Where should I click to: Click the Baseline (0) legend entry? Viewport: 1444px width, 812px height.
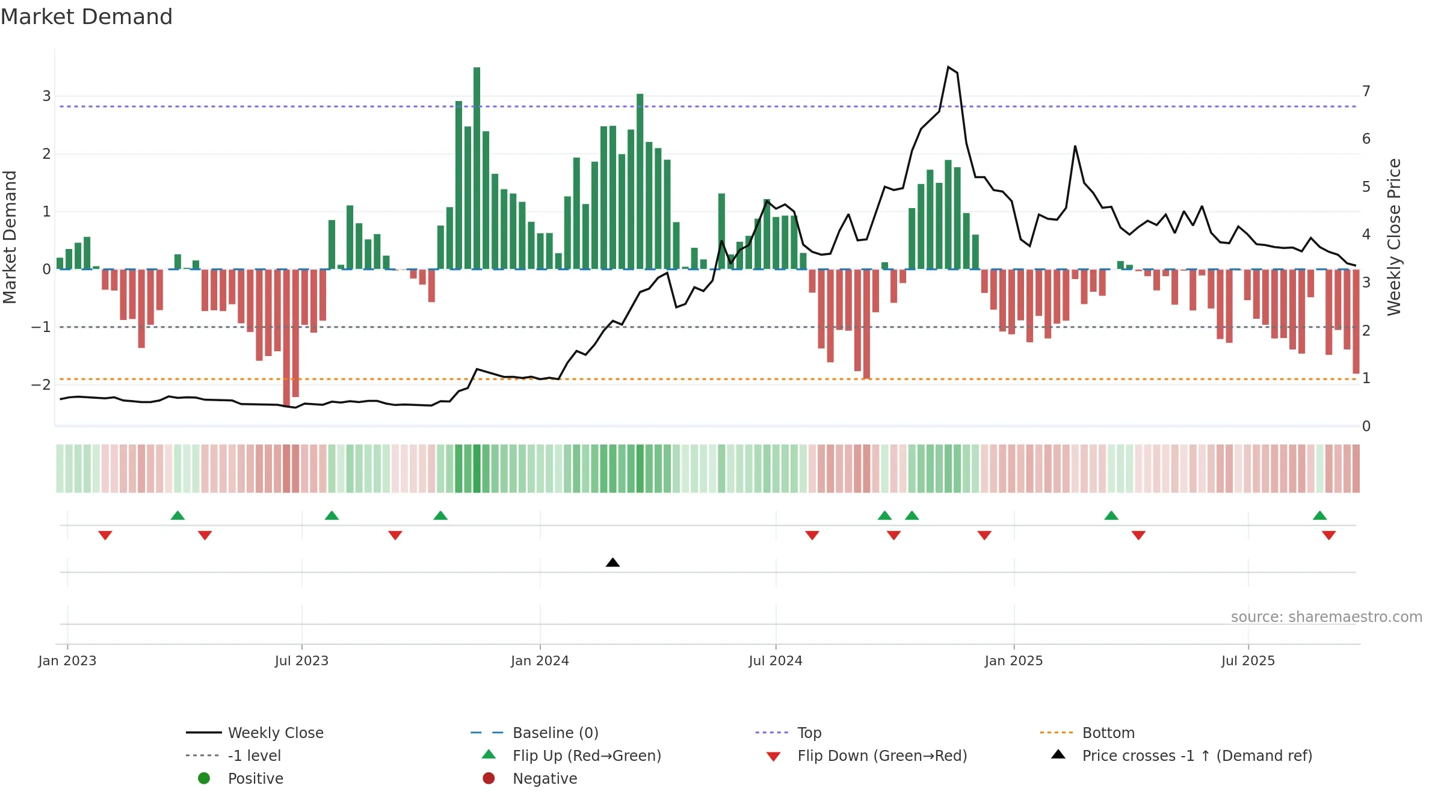click(534, 733)
